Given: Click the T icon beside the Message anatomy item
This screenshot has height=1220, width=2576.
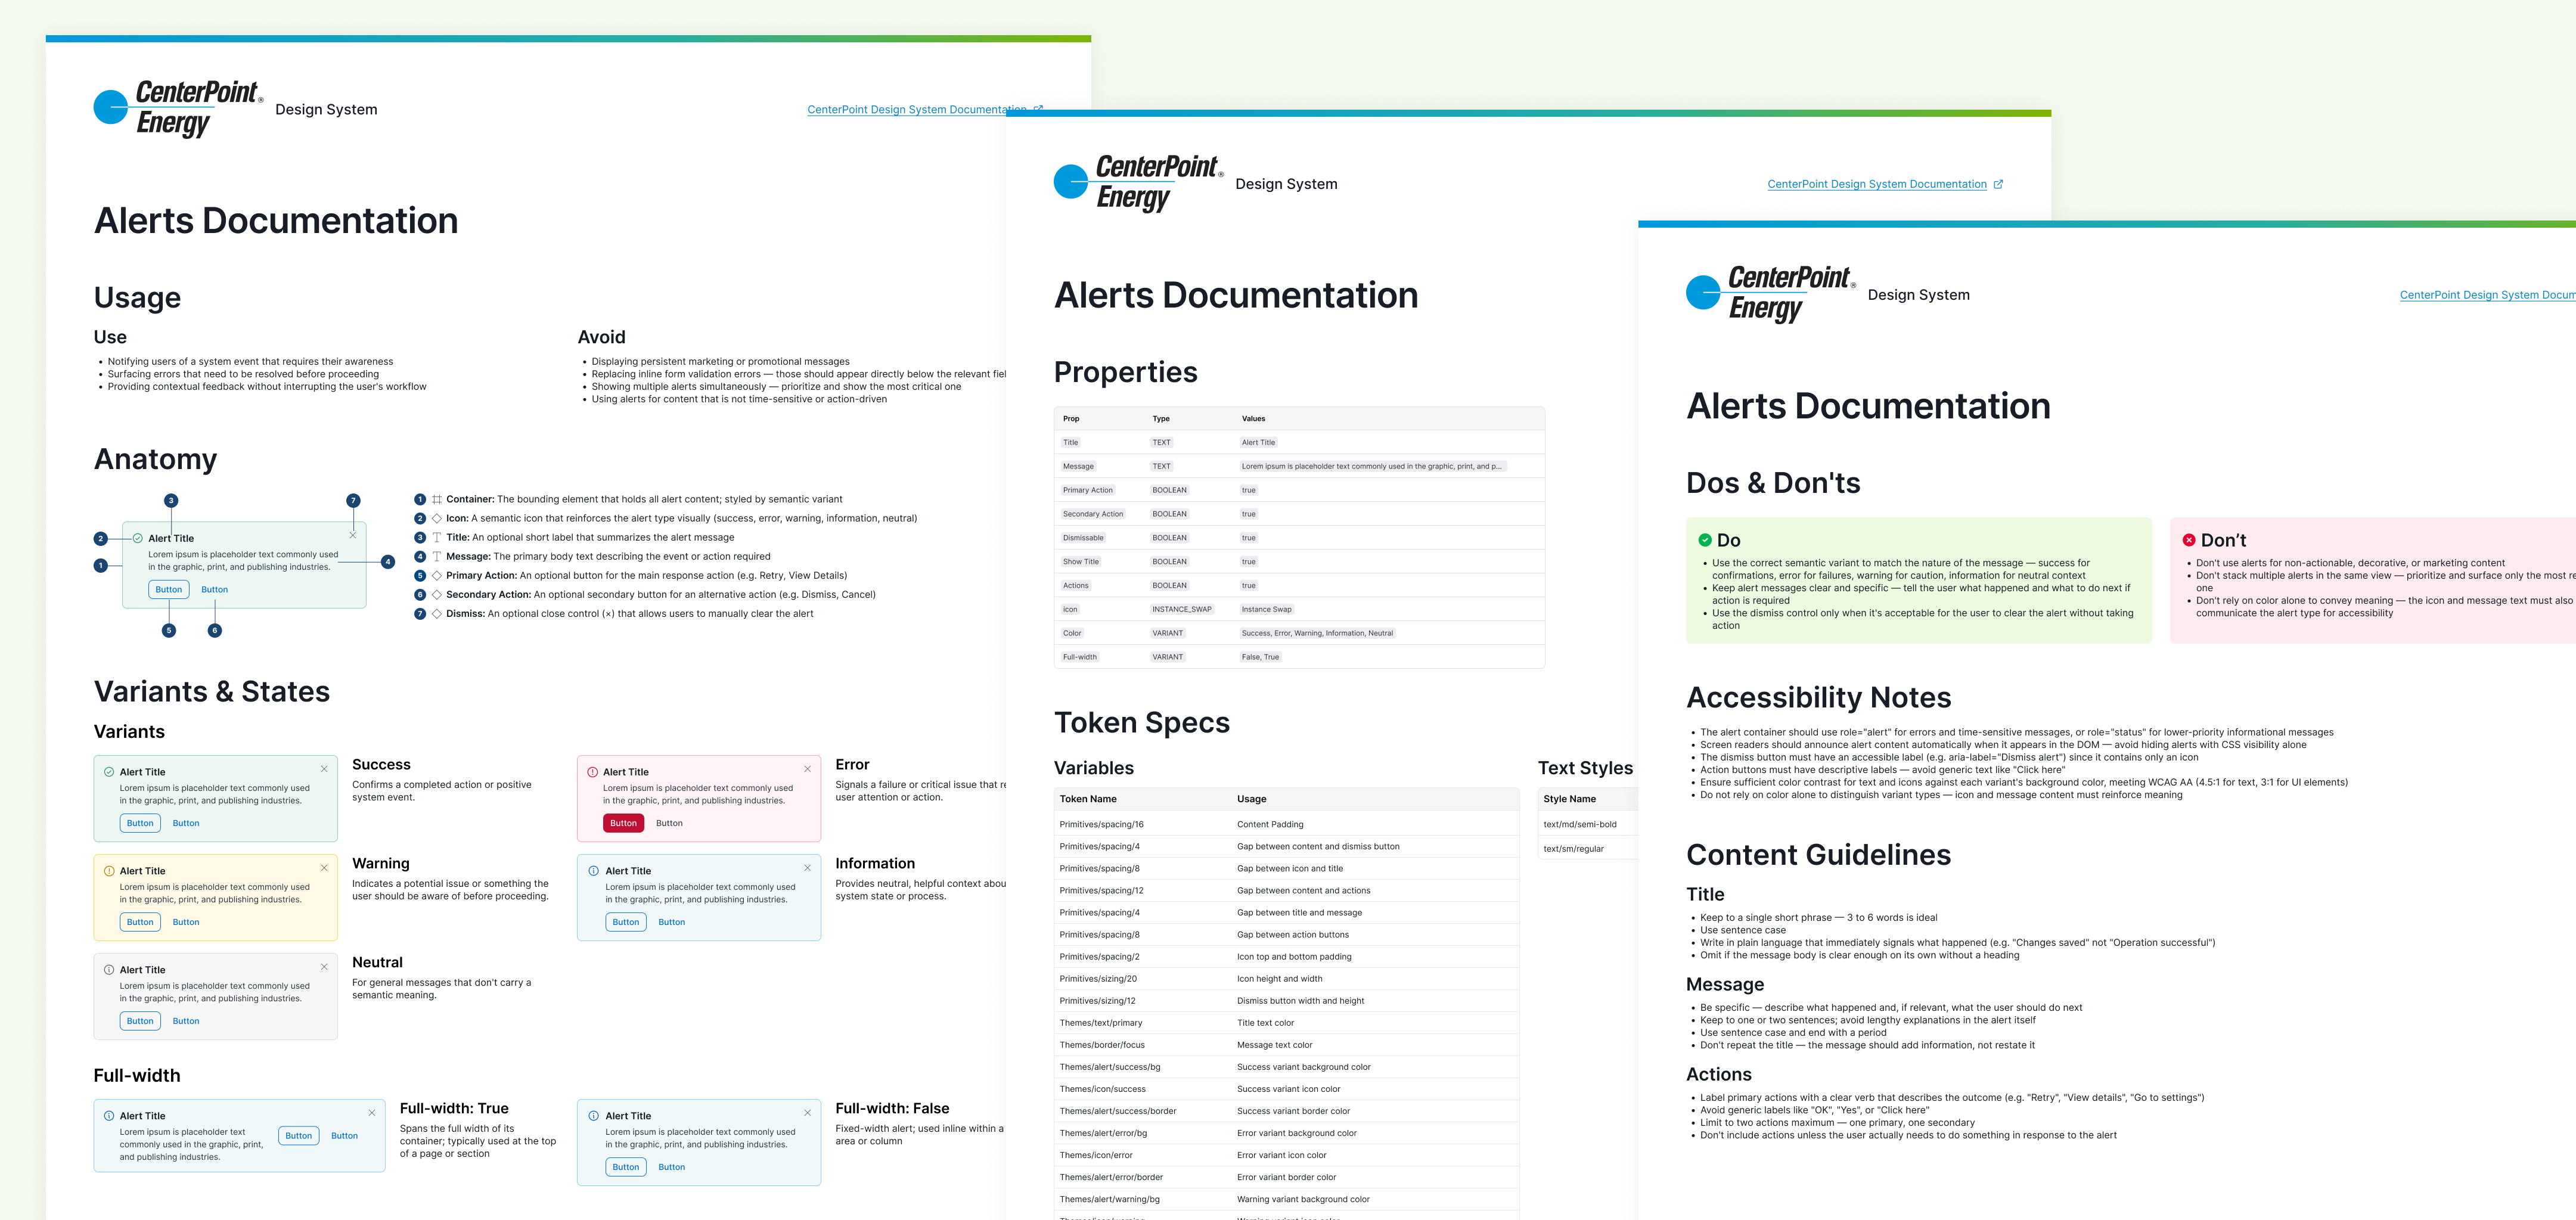Looking at the screenshot, I should tap(437, 557).
